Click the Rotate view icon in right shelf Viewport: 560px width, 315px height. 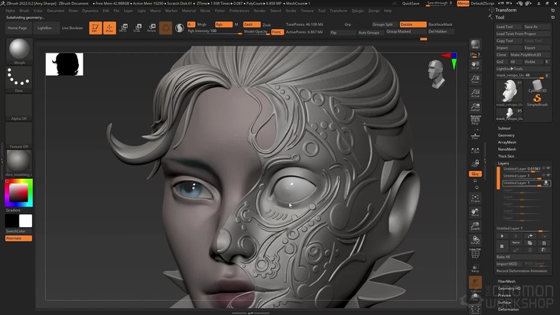pos(475,240)
